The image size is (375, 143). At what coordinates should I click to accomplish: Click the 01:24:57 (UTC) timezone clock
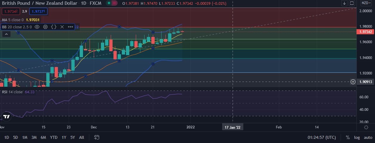point(322,138)
